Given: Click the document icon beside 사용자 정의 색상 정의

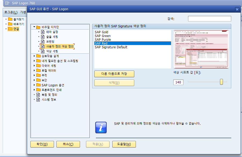Looking at the screenshot, I should 43,46.
